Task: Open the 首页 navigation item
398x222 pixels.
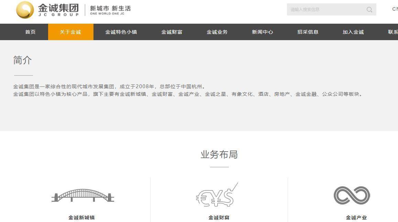Action: (30, 32)
